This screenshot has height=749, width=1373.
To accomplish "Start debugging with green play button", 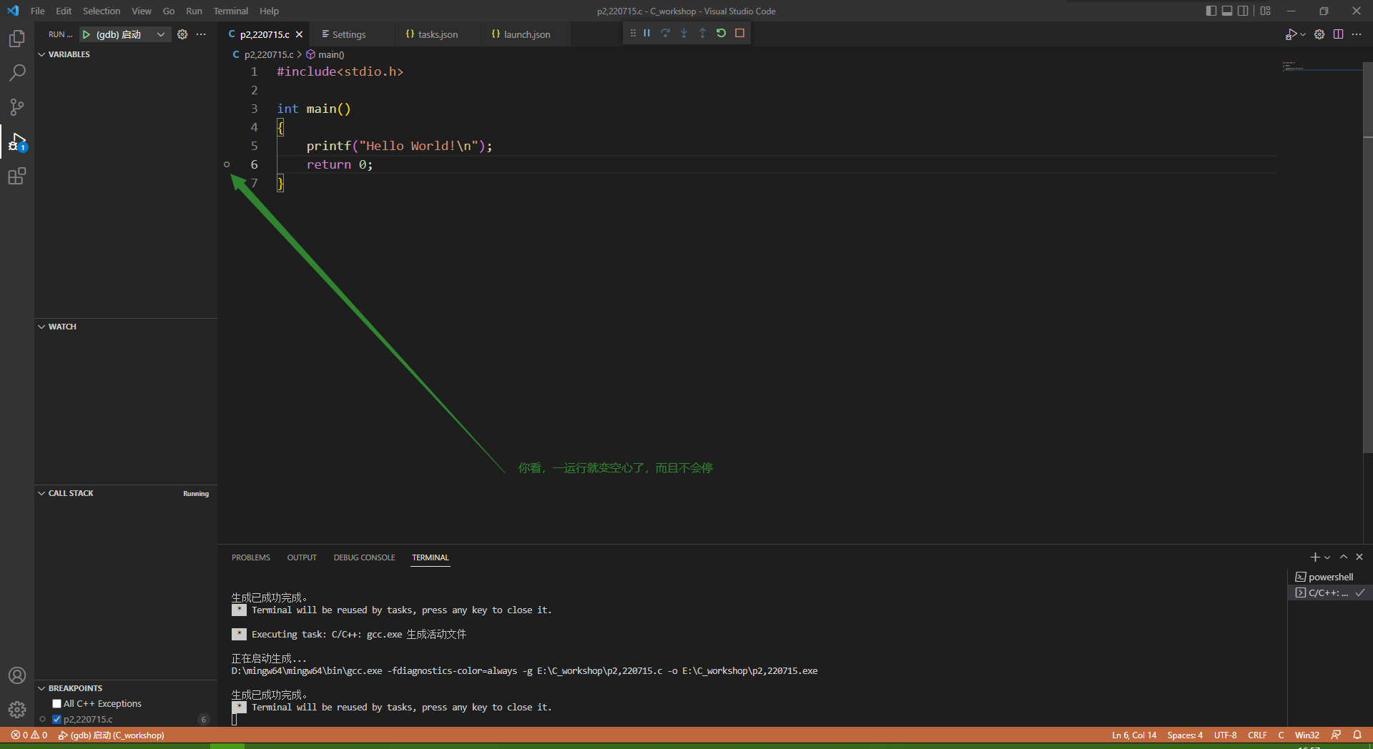I will [86, 34].
